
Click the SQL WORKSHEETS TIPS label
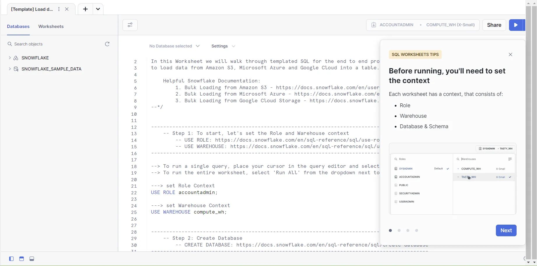[x=415, y=54]
